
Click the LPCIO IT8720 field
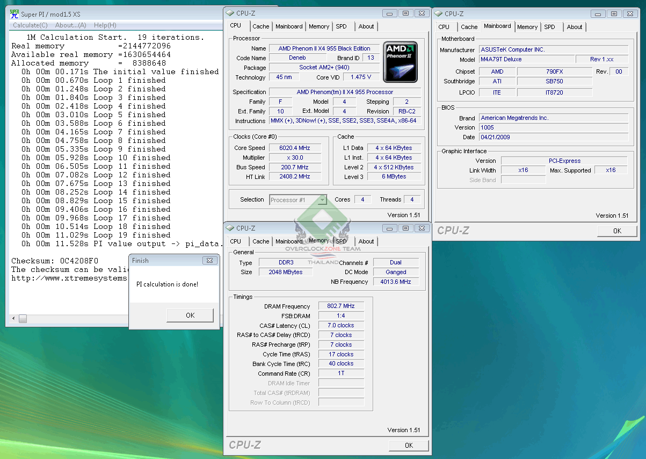(x=554, y=92)
